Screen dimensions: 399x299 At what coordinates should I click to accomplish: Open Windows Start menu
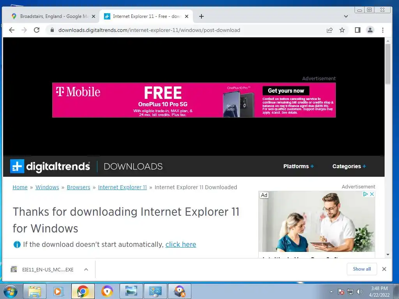click(x=10, y=291)
